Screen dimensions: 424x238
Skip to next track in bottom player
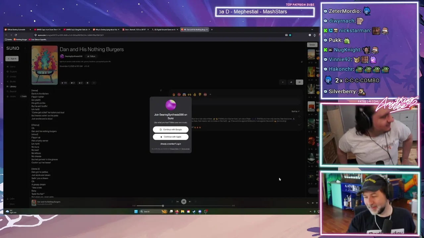[190, 201]
